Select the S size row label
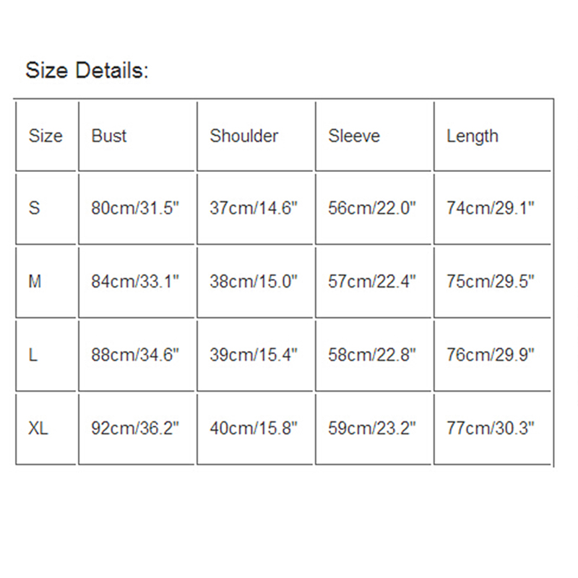578x578 pixels. point(35,208)
